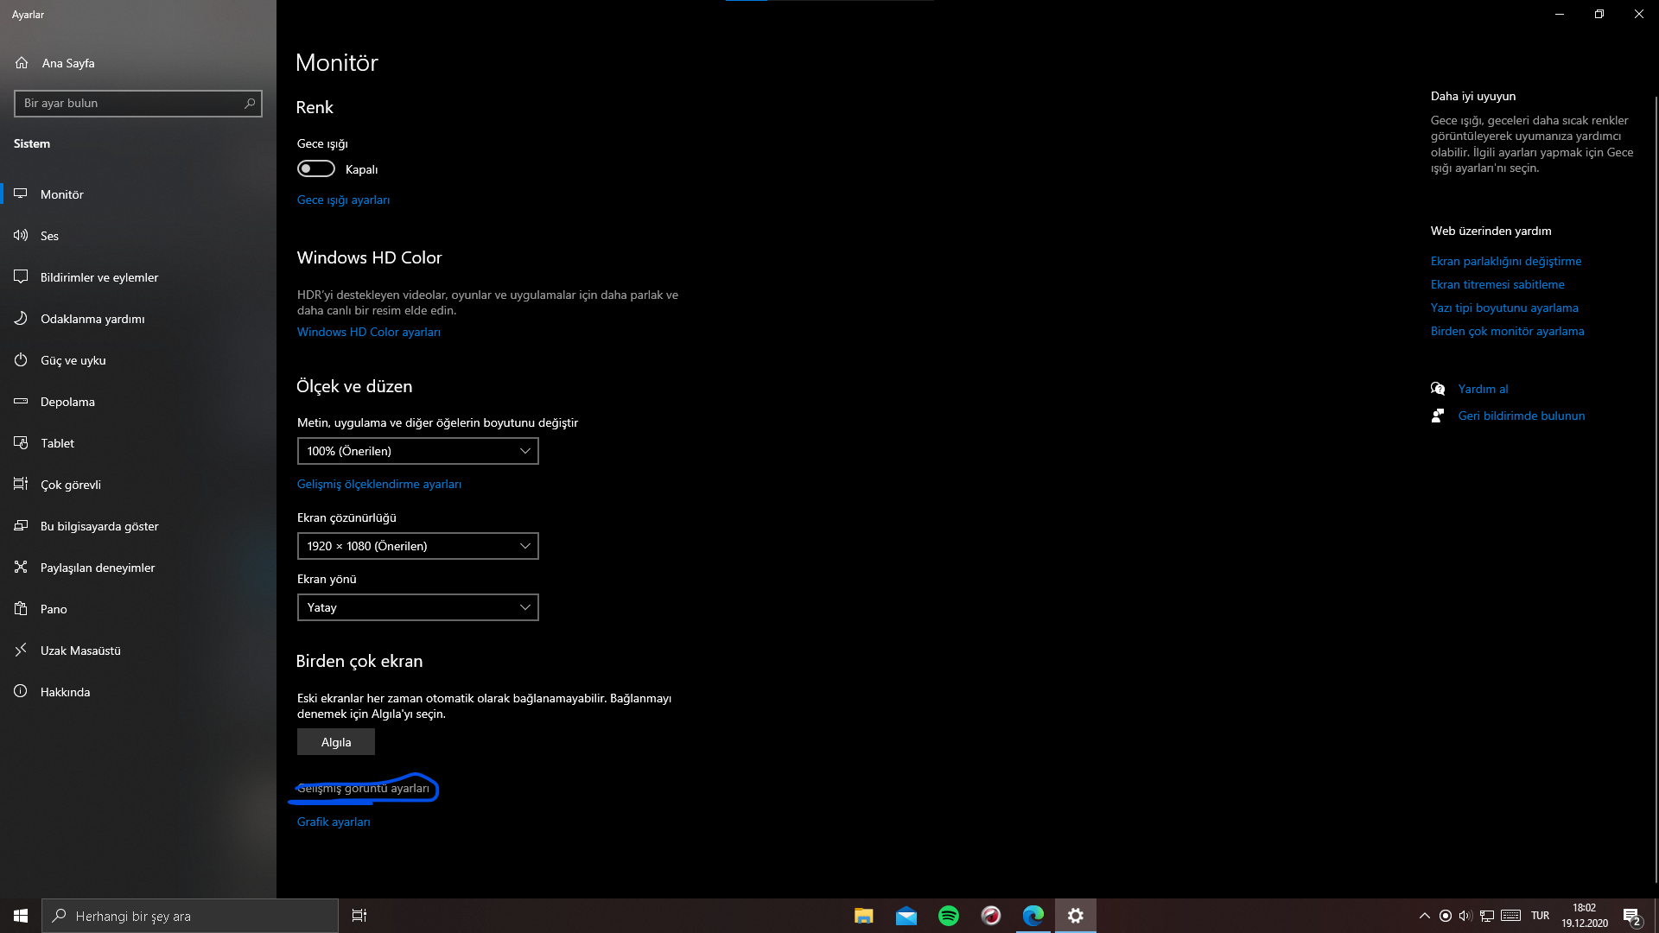
Task: Expand the Yatay orientation dropdown
Action: click(x=417, y=607)
